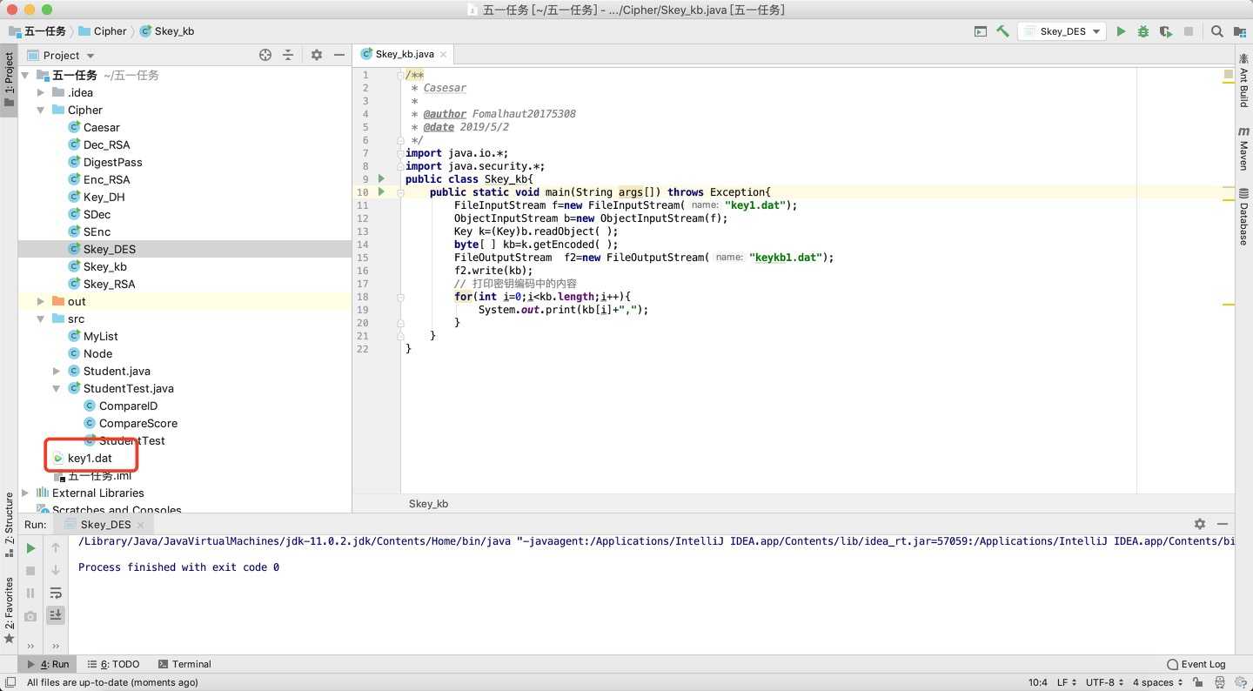Viewport: 1253px width, 691px height.
Task: Click Cipher in the breadcrumb bar
Action: pyautogui.click(x=102, y=31)
